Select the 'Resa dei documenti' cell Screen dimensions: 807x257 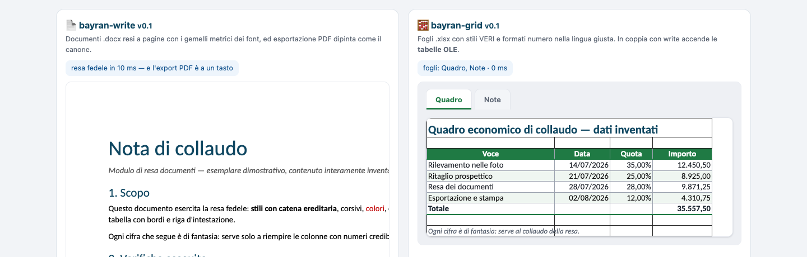[x=490, y=187]
